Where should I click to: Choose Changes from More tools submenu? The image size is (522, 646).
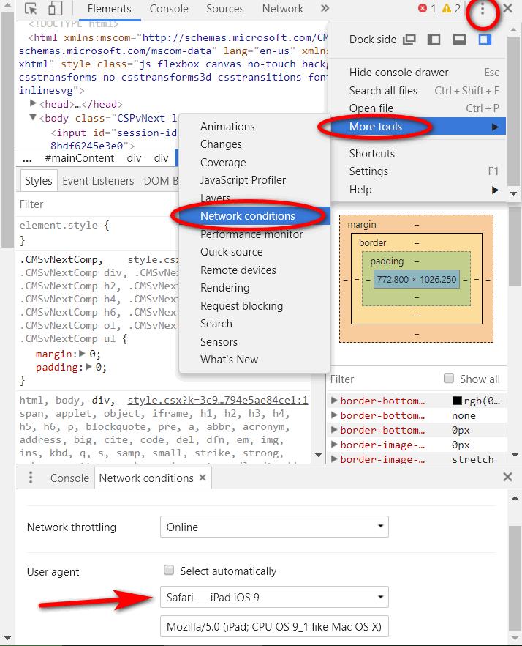255,144
